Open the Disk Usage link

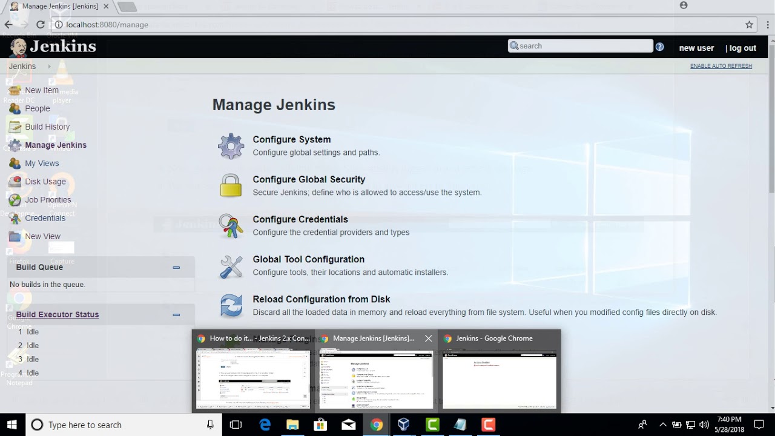pos(45,181)
